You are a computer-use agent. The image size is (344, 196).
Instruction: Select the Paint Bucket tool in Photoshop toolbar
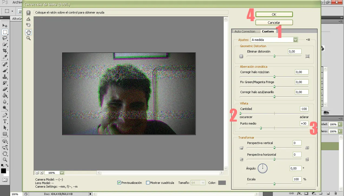point(5,96)
